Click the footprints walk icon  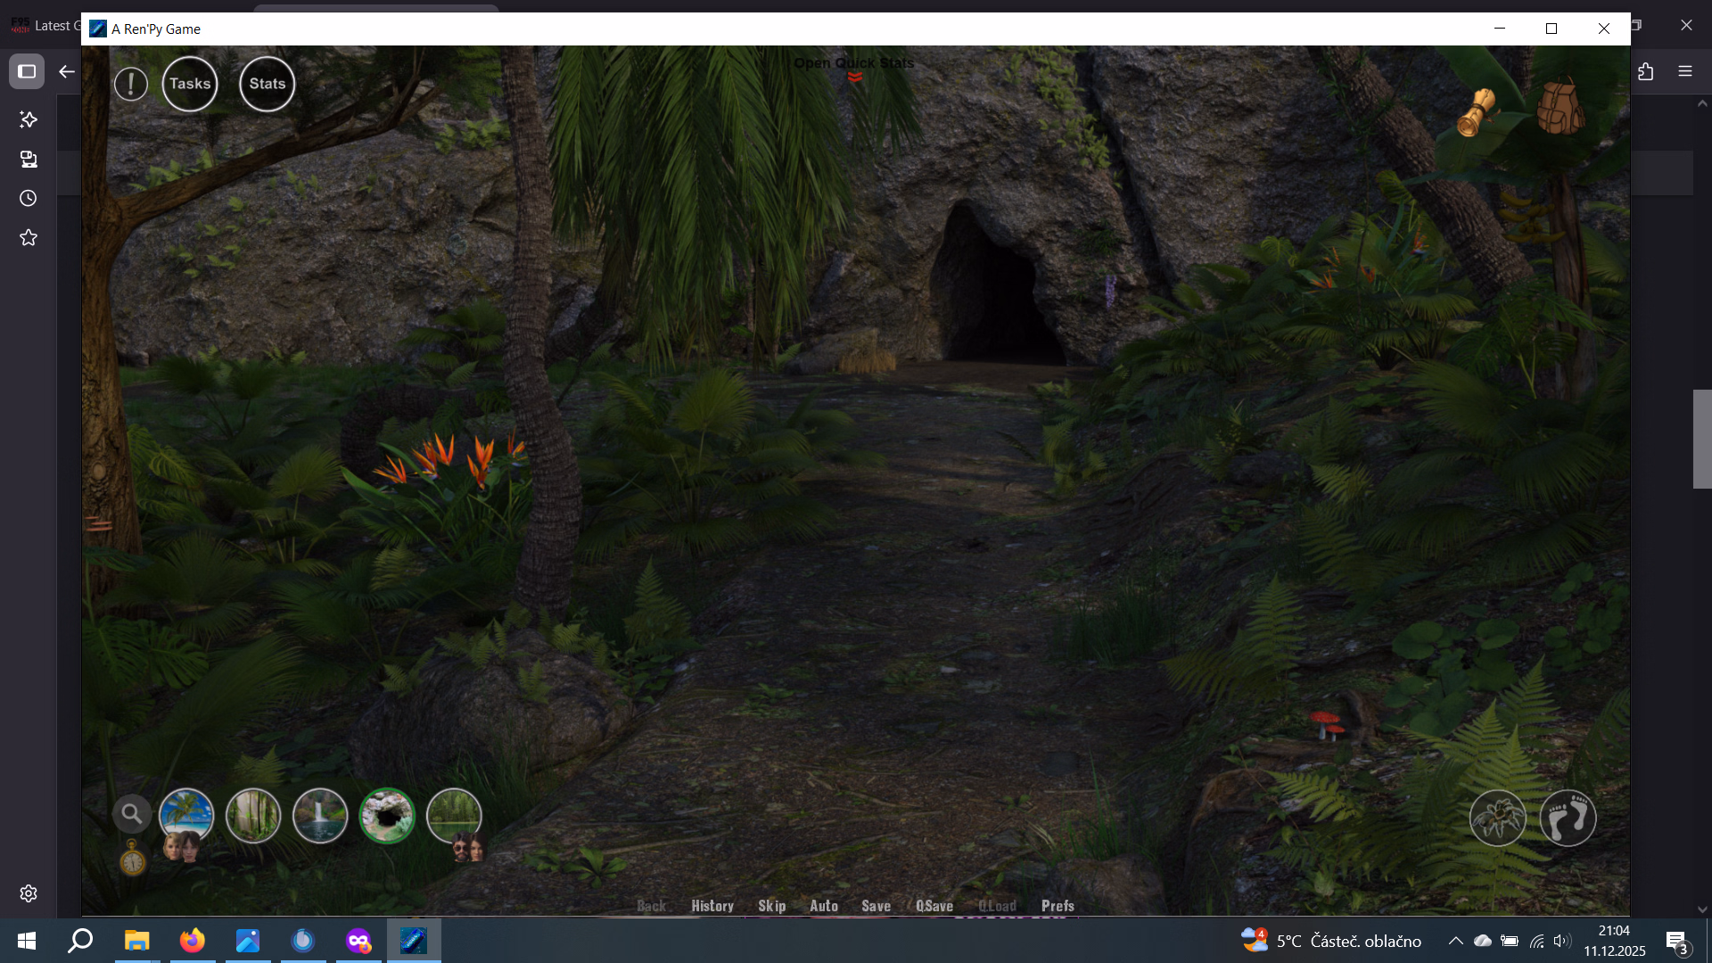coord(1568,818)
